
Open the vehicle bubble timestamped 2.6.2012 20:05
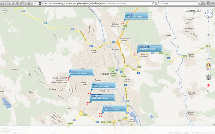tap(103, 97)
